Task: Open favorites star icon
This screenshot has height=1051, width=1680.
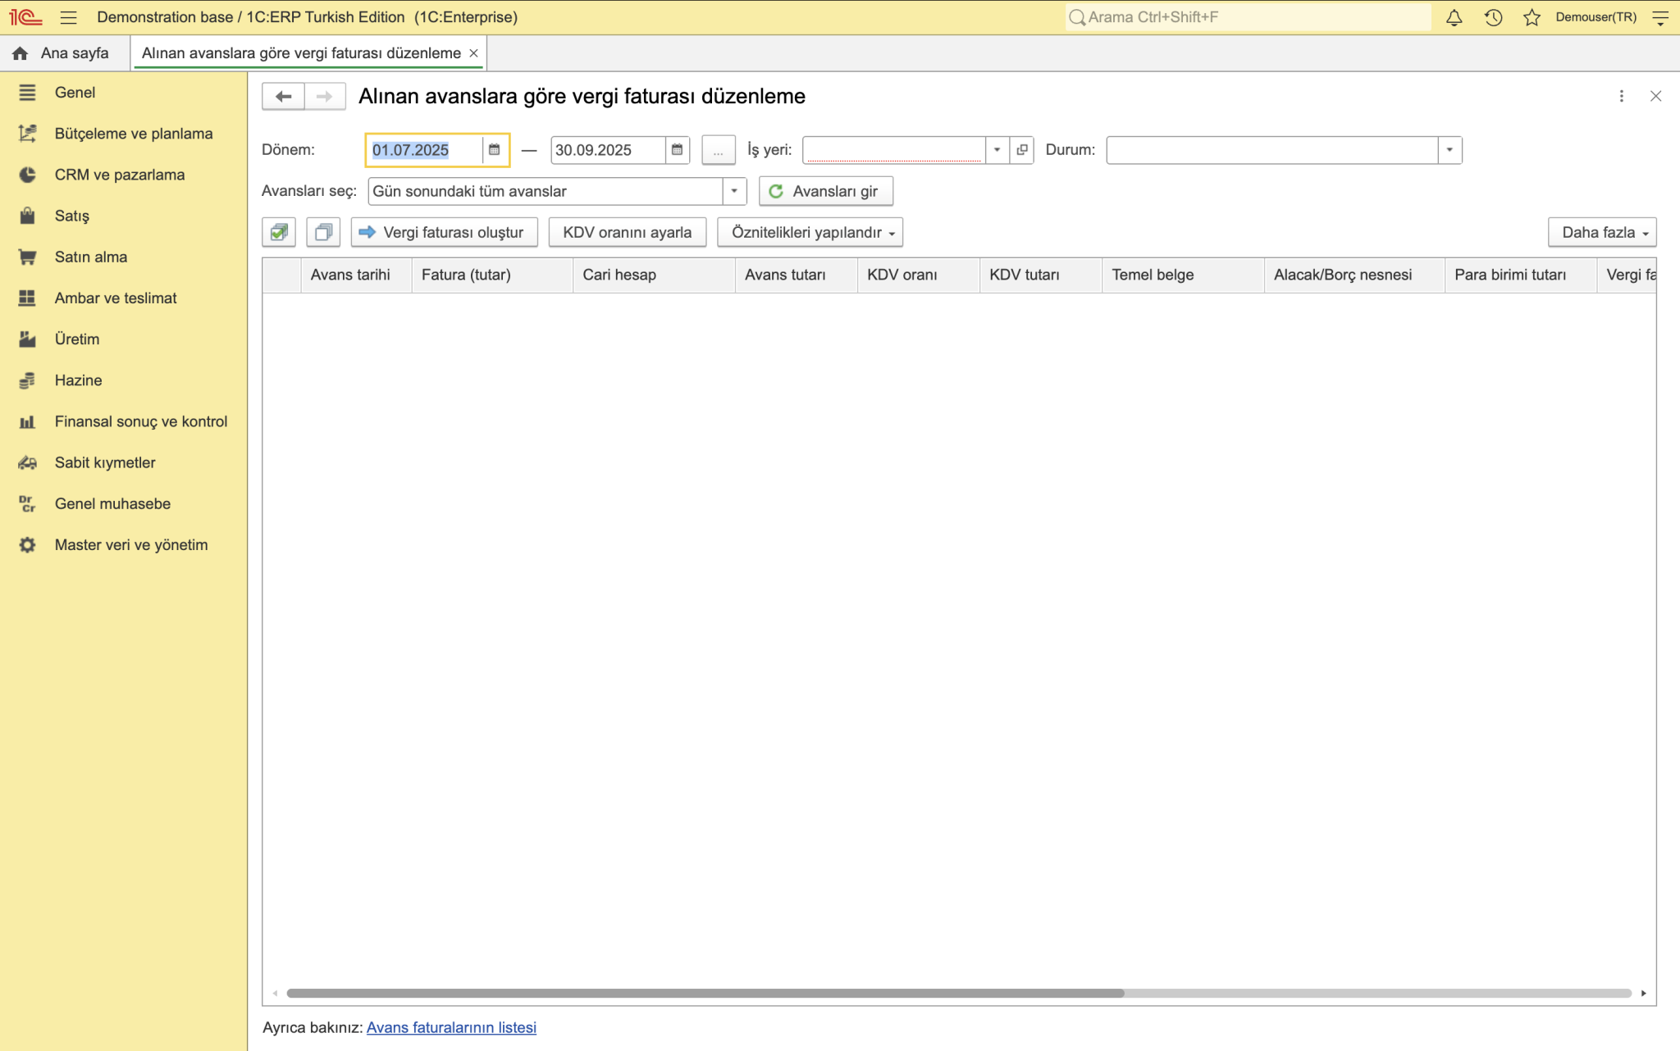Action: pyautogui.click(x=1532, y=17)
